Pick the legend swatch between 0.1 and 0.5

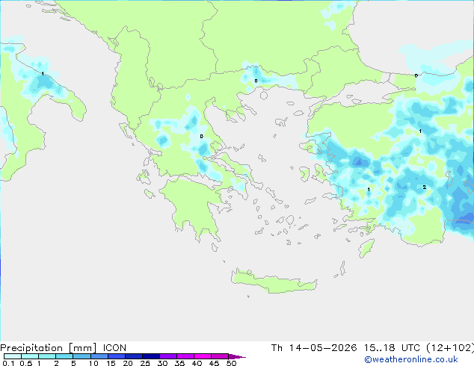point(13,356)
